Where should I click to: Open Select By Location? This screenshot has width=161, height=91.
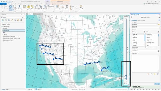coord(45,8)
